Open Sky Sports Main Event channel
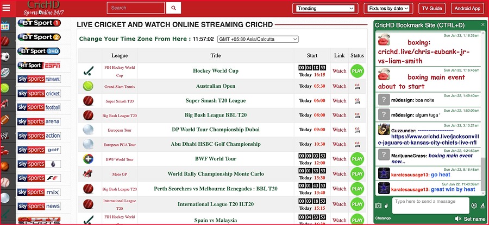Screen dimensions: 489x225 pos(39,79)
